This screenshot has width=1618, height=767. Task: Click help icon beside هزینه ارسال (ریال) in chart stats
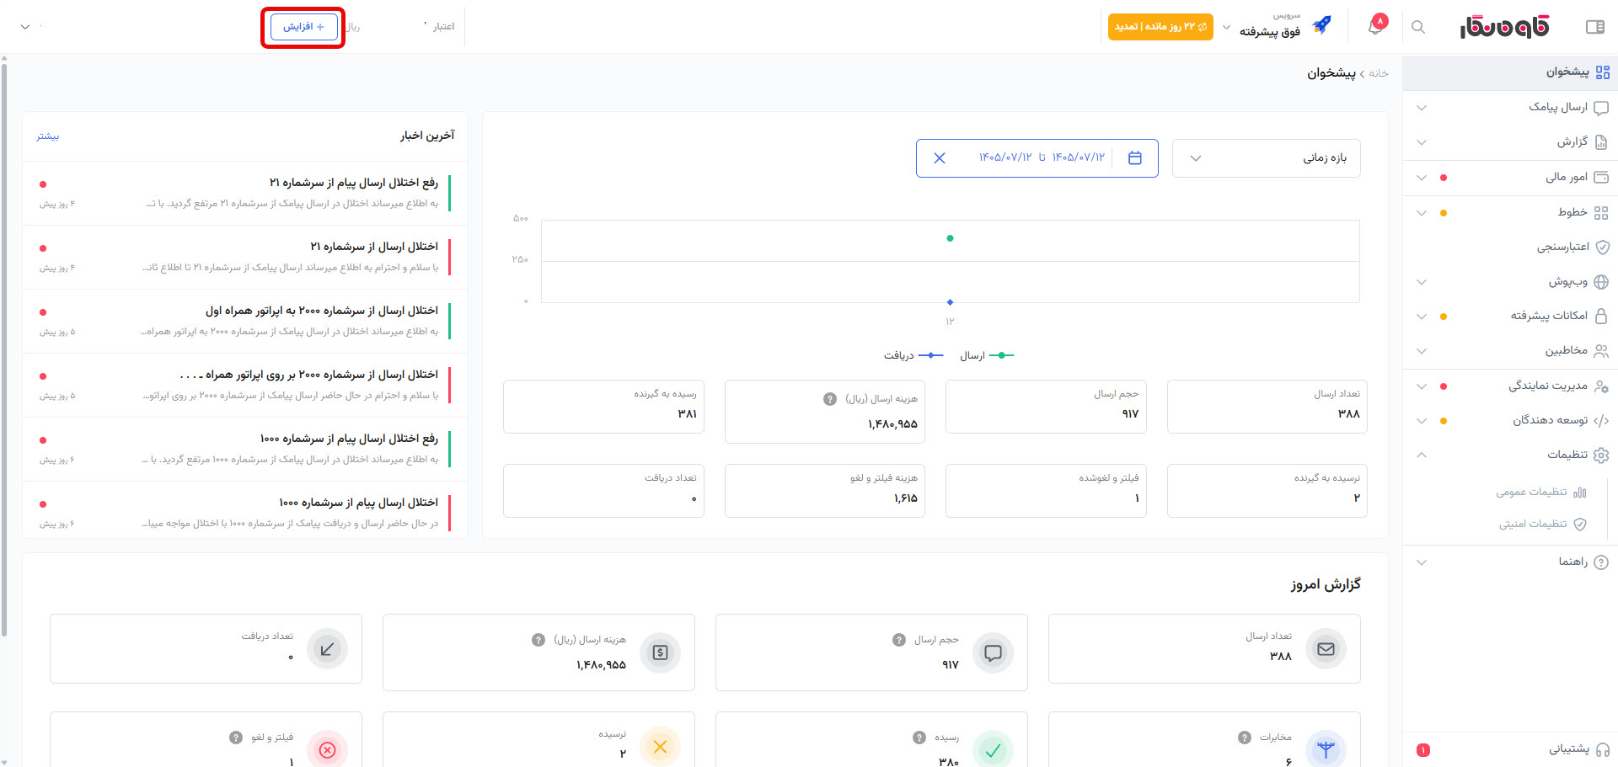coord(830,399)
